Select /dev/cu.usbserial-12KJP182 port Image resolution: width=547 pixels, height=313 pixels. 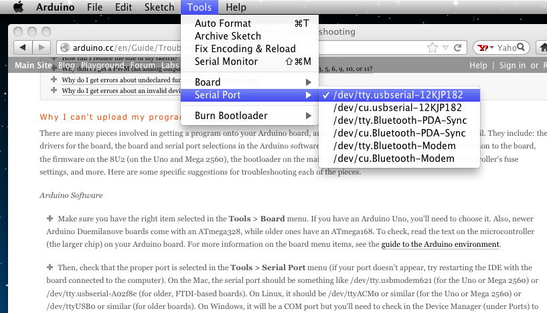point(399,108)
